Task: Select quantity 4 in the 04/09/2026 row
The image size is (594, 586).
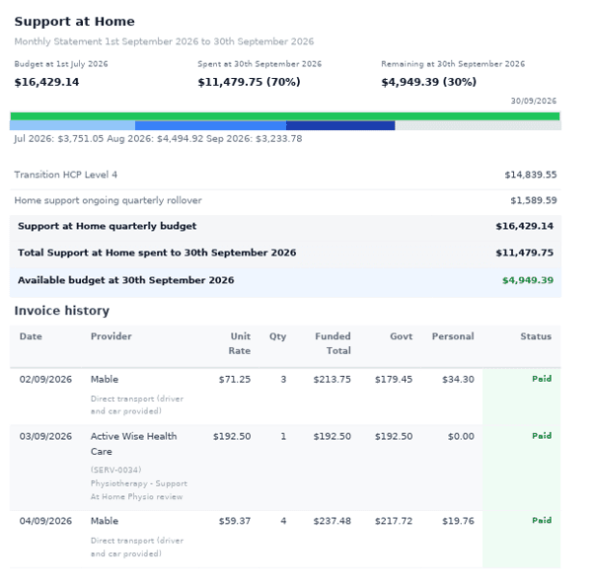Action: [283, 521]
